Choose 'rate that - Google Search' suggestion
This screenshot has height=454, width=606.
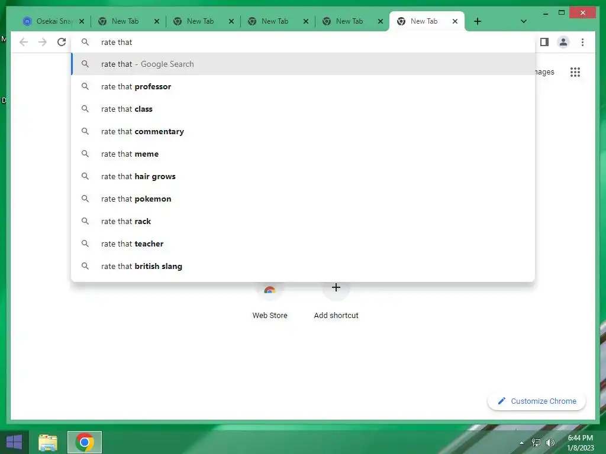coord(304,64)
